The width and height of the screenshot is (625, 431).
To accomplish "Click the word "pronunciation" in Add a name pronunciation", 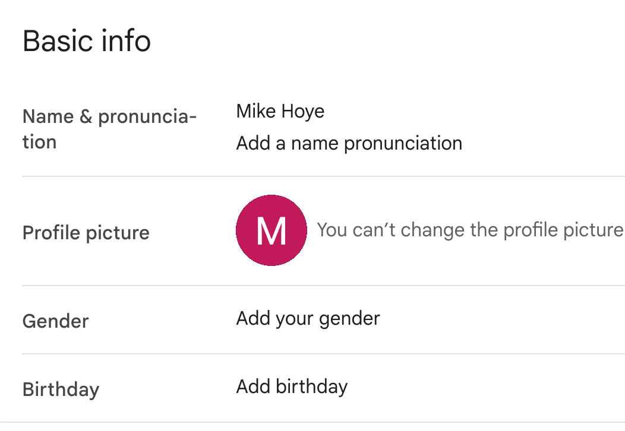I will (403, 143).
